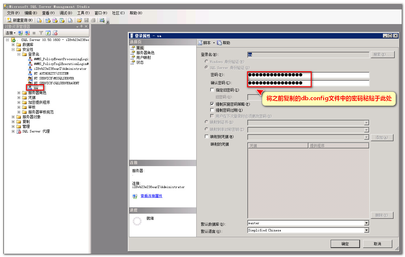
Task: Open the 编辑(E) menu
Action: point(31,13)
